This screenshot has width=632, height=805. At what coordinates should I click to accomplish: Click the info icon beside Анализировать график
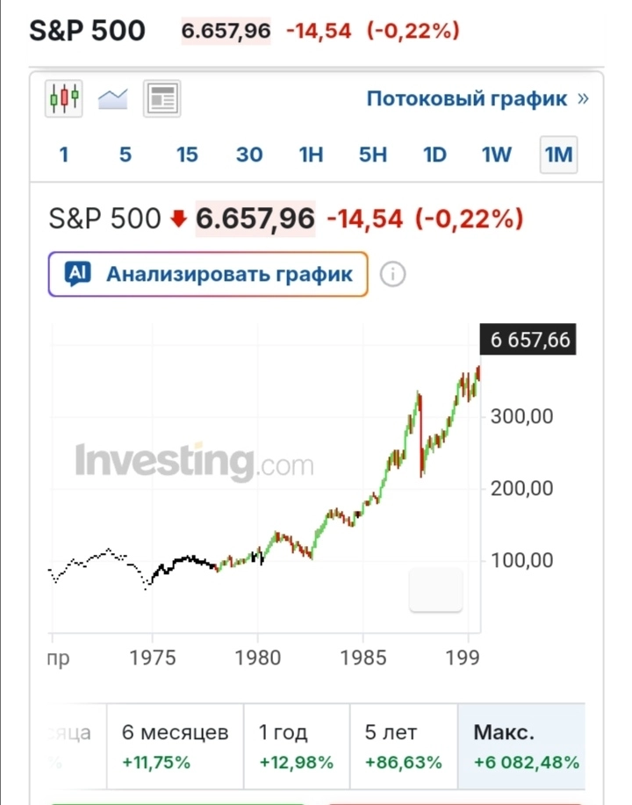click(393, 273)
